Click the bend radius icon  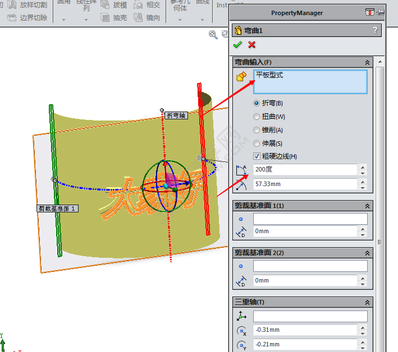[x=241, y=184]
